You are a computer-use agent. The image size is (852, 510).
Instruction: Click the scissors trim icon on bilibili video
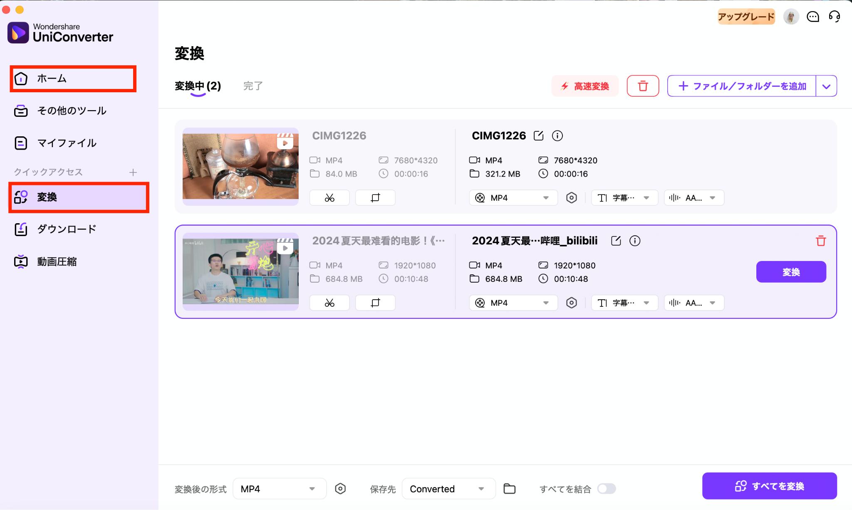(x=330, y=302)
